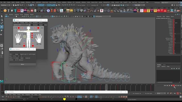
Task: Open the Windows menu
Action: [x=28, y=2]
